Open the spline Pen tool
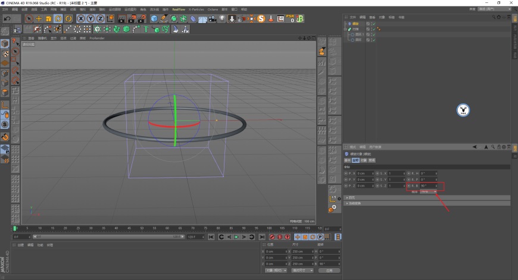The image size is (518, 280). pos(164,19)
